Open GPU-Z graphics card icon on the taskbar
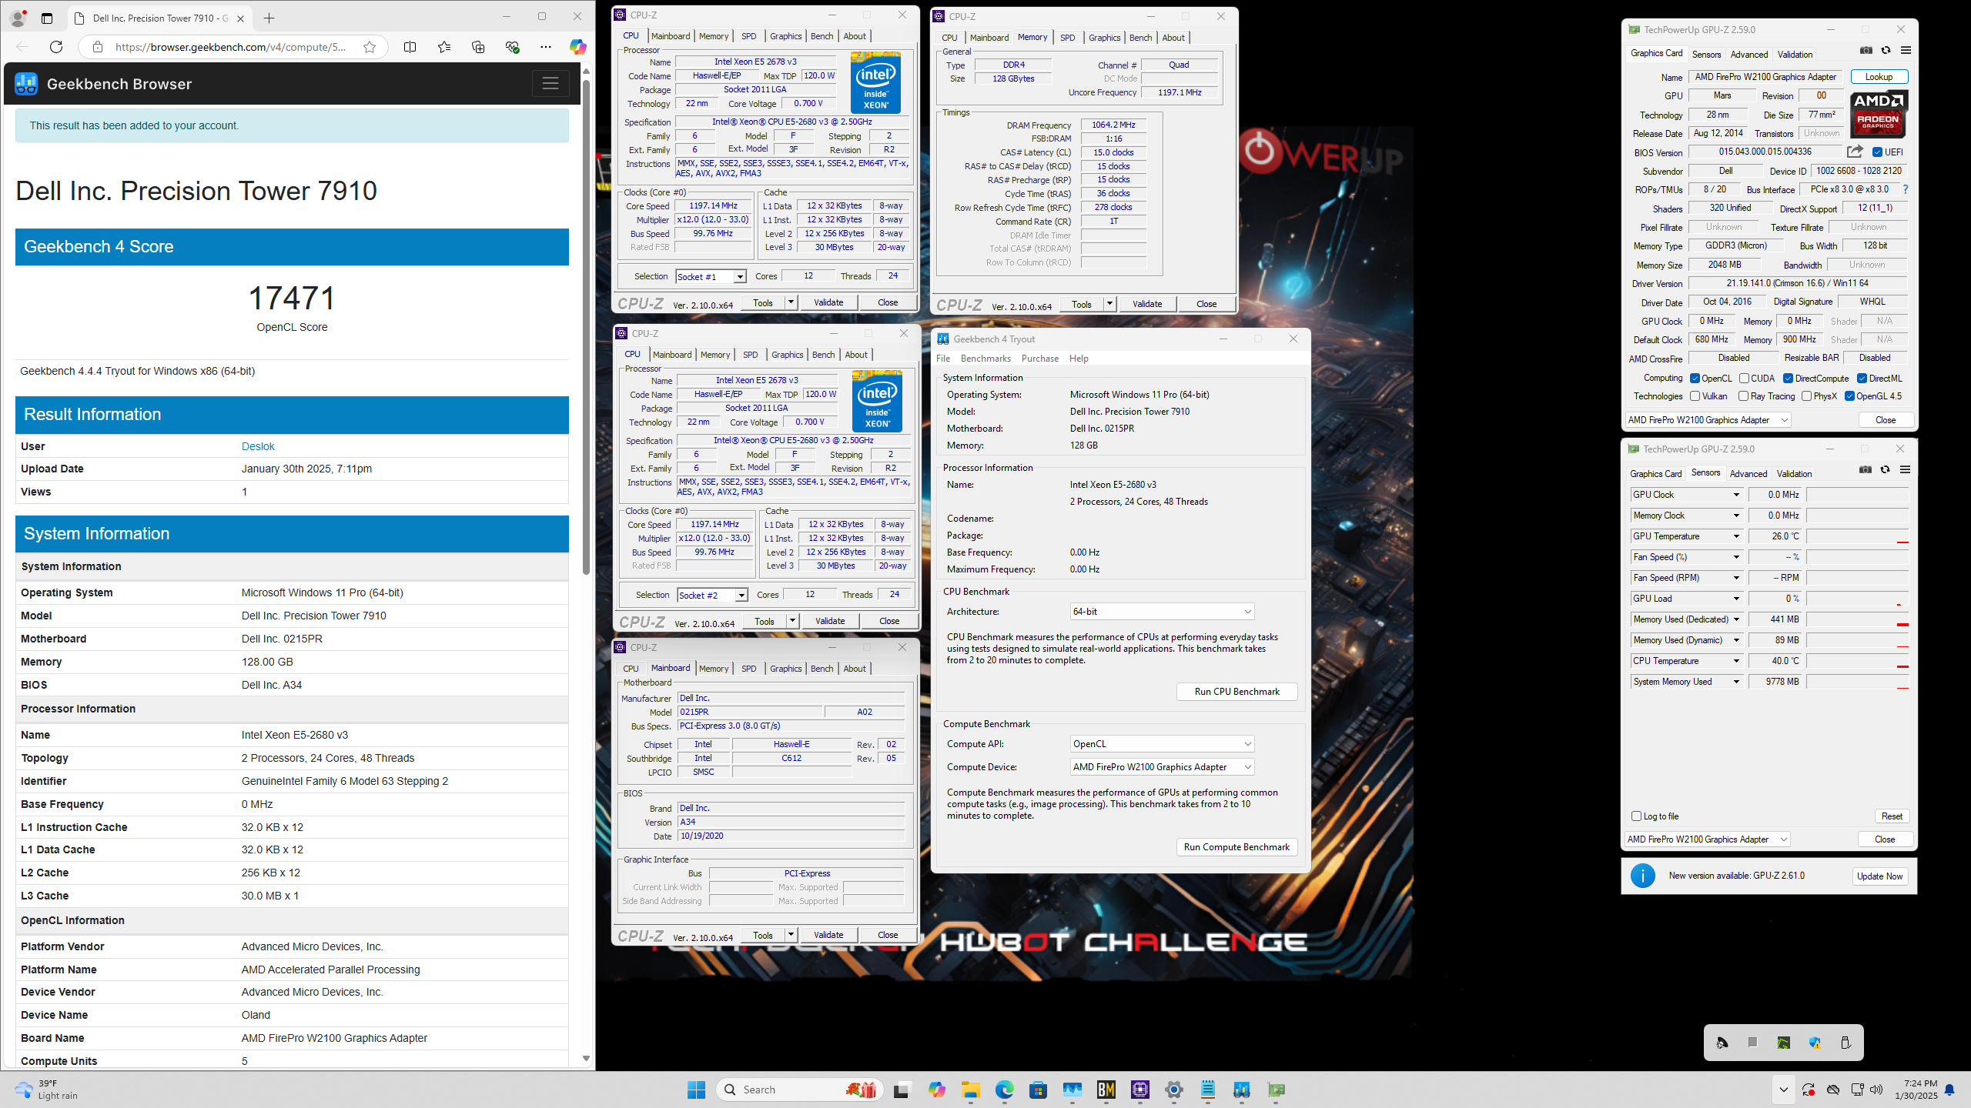Screen dimensions: 1971x1108 (1276, 1090)
